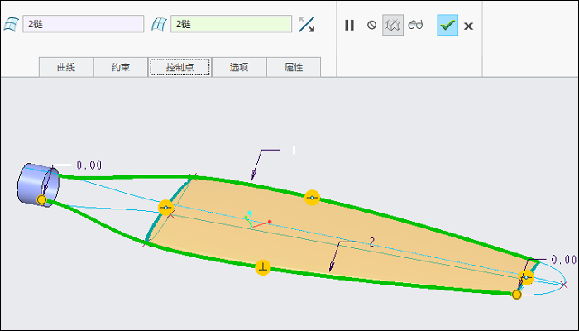The height and width of the screenshot is (331, 579).
Task: Click constraint symbol on upper green curve
Action: [x=312, y=198]
